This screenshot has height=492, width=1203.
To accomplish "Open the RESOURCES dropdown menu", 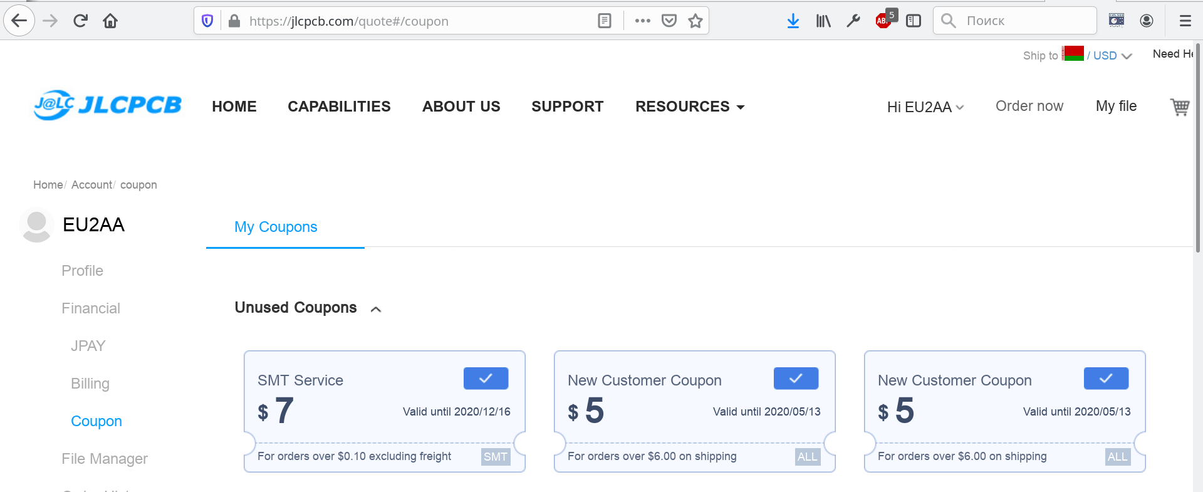I will (690, 107).
